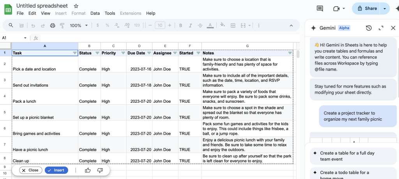
Task: Click the fill color paint bucket
Action: 222,26
